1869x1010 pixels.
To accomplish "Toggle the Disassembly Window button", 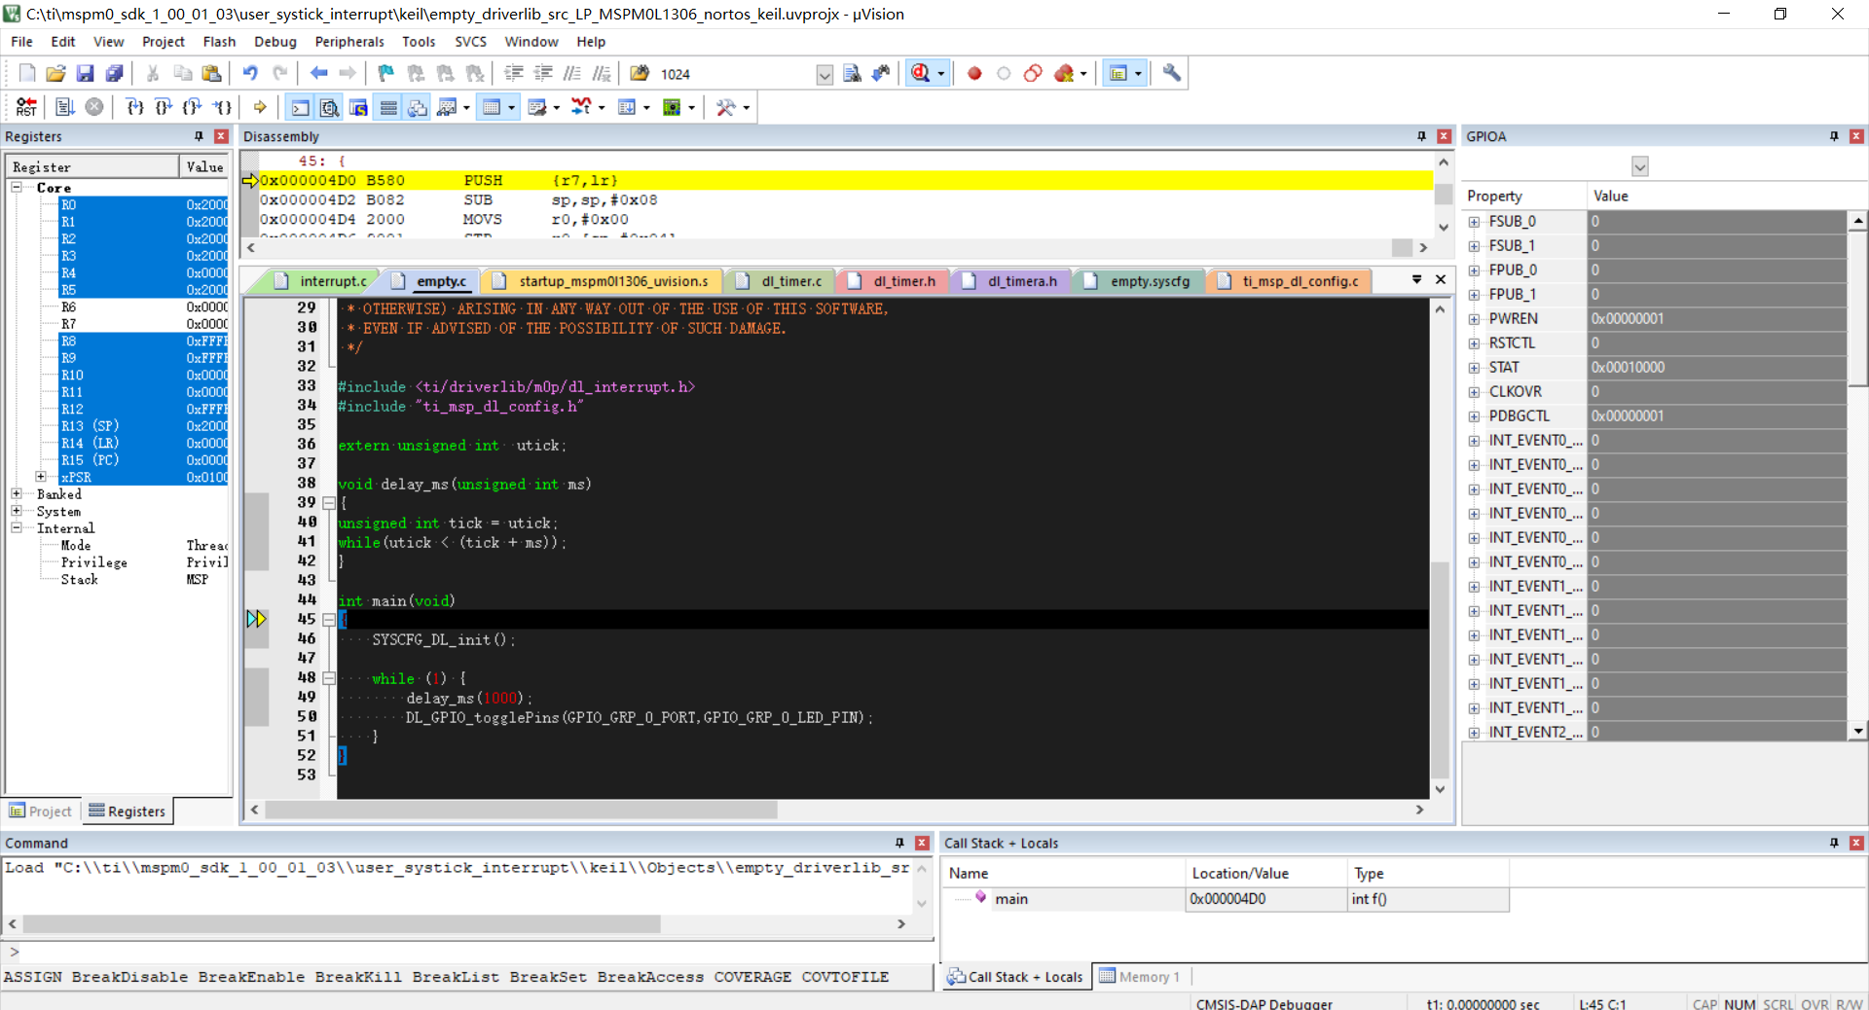I will 330,107.
